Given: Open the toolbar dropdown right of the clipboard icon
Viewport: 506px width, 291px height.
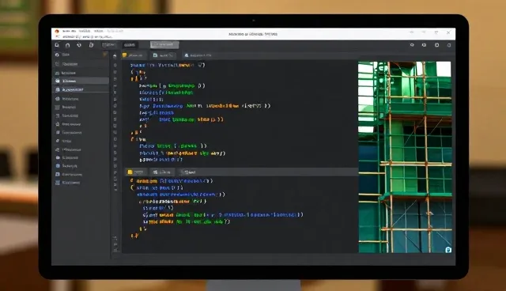Looking at the screenshot, I should click(x=108, y=45).
